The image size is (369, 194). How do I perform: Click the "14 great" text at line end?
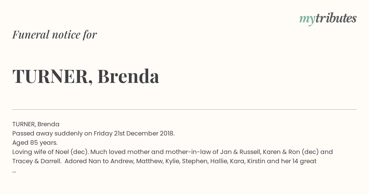(x=305, y=161)
